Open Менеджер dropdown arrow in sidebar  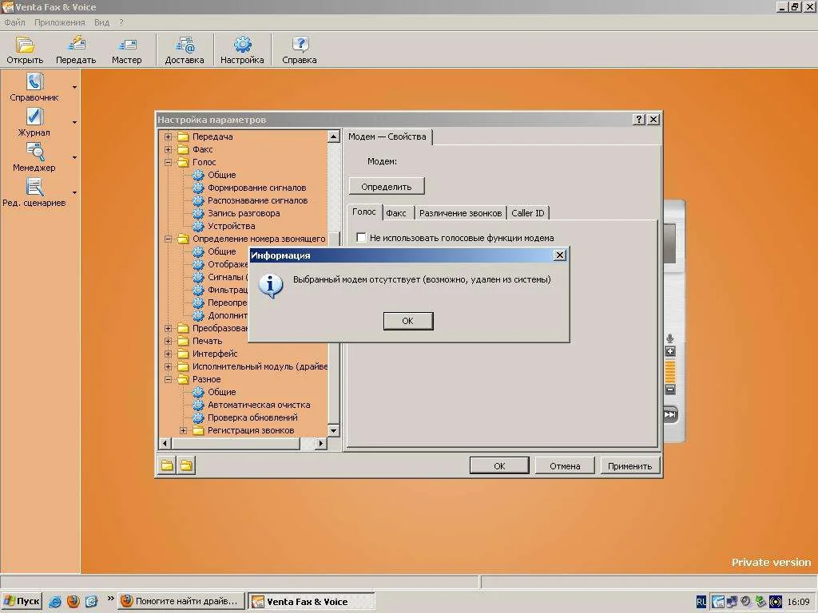coord(74,157)
